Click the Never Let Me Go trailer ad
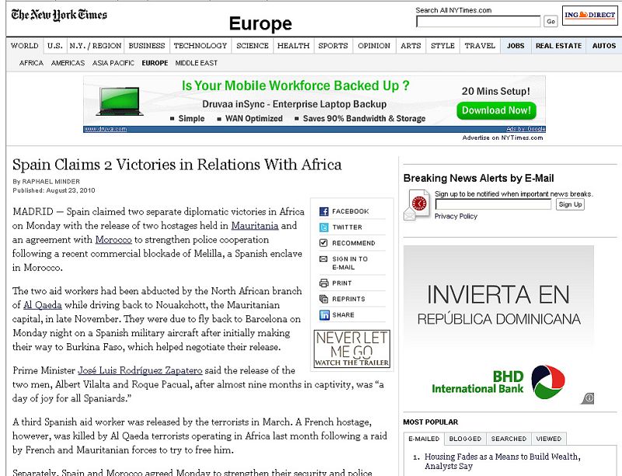Image resolution: width=622 pixels, height=476 pixels. [x=351, y=349]
